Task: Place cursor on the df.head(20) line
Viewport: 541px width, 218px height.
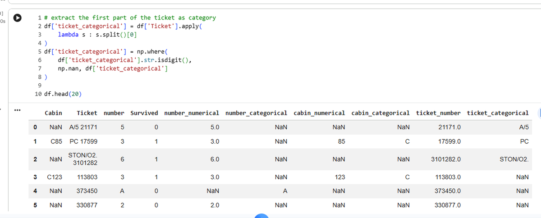Action: coord(63,94)
